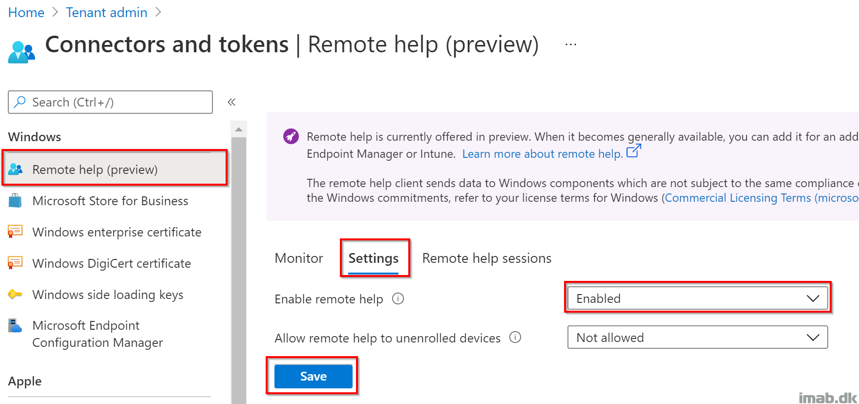This screenshot has width=859, height=404.
Task: Click the Windows DigiCert certificate icon
Action: coord(15,263)
